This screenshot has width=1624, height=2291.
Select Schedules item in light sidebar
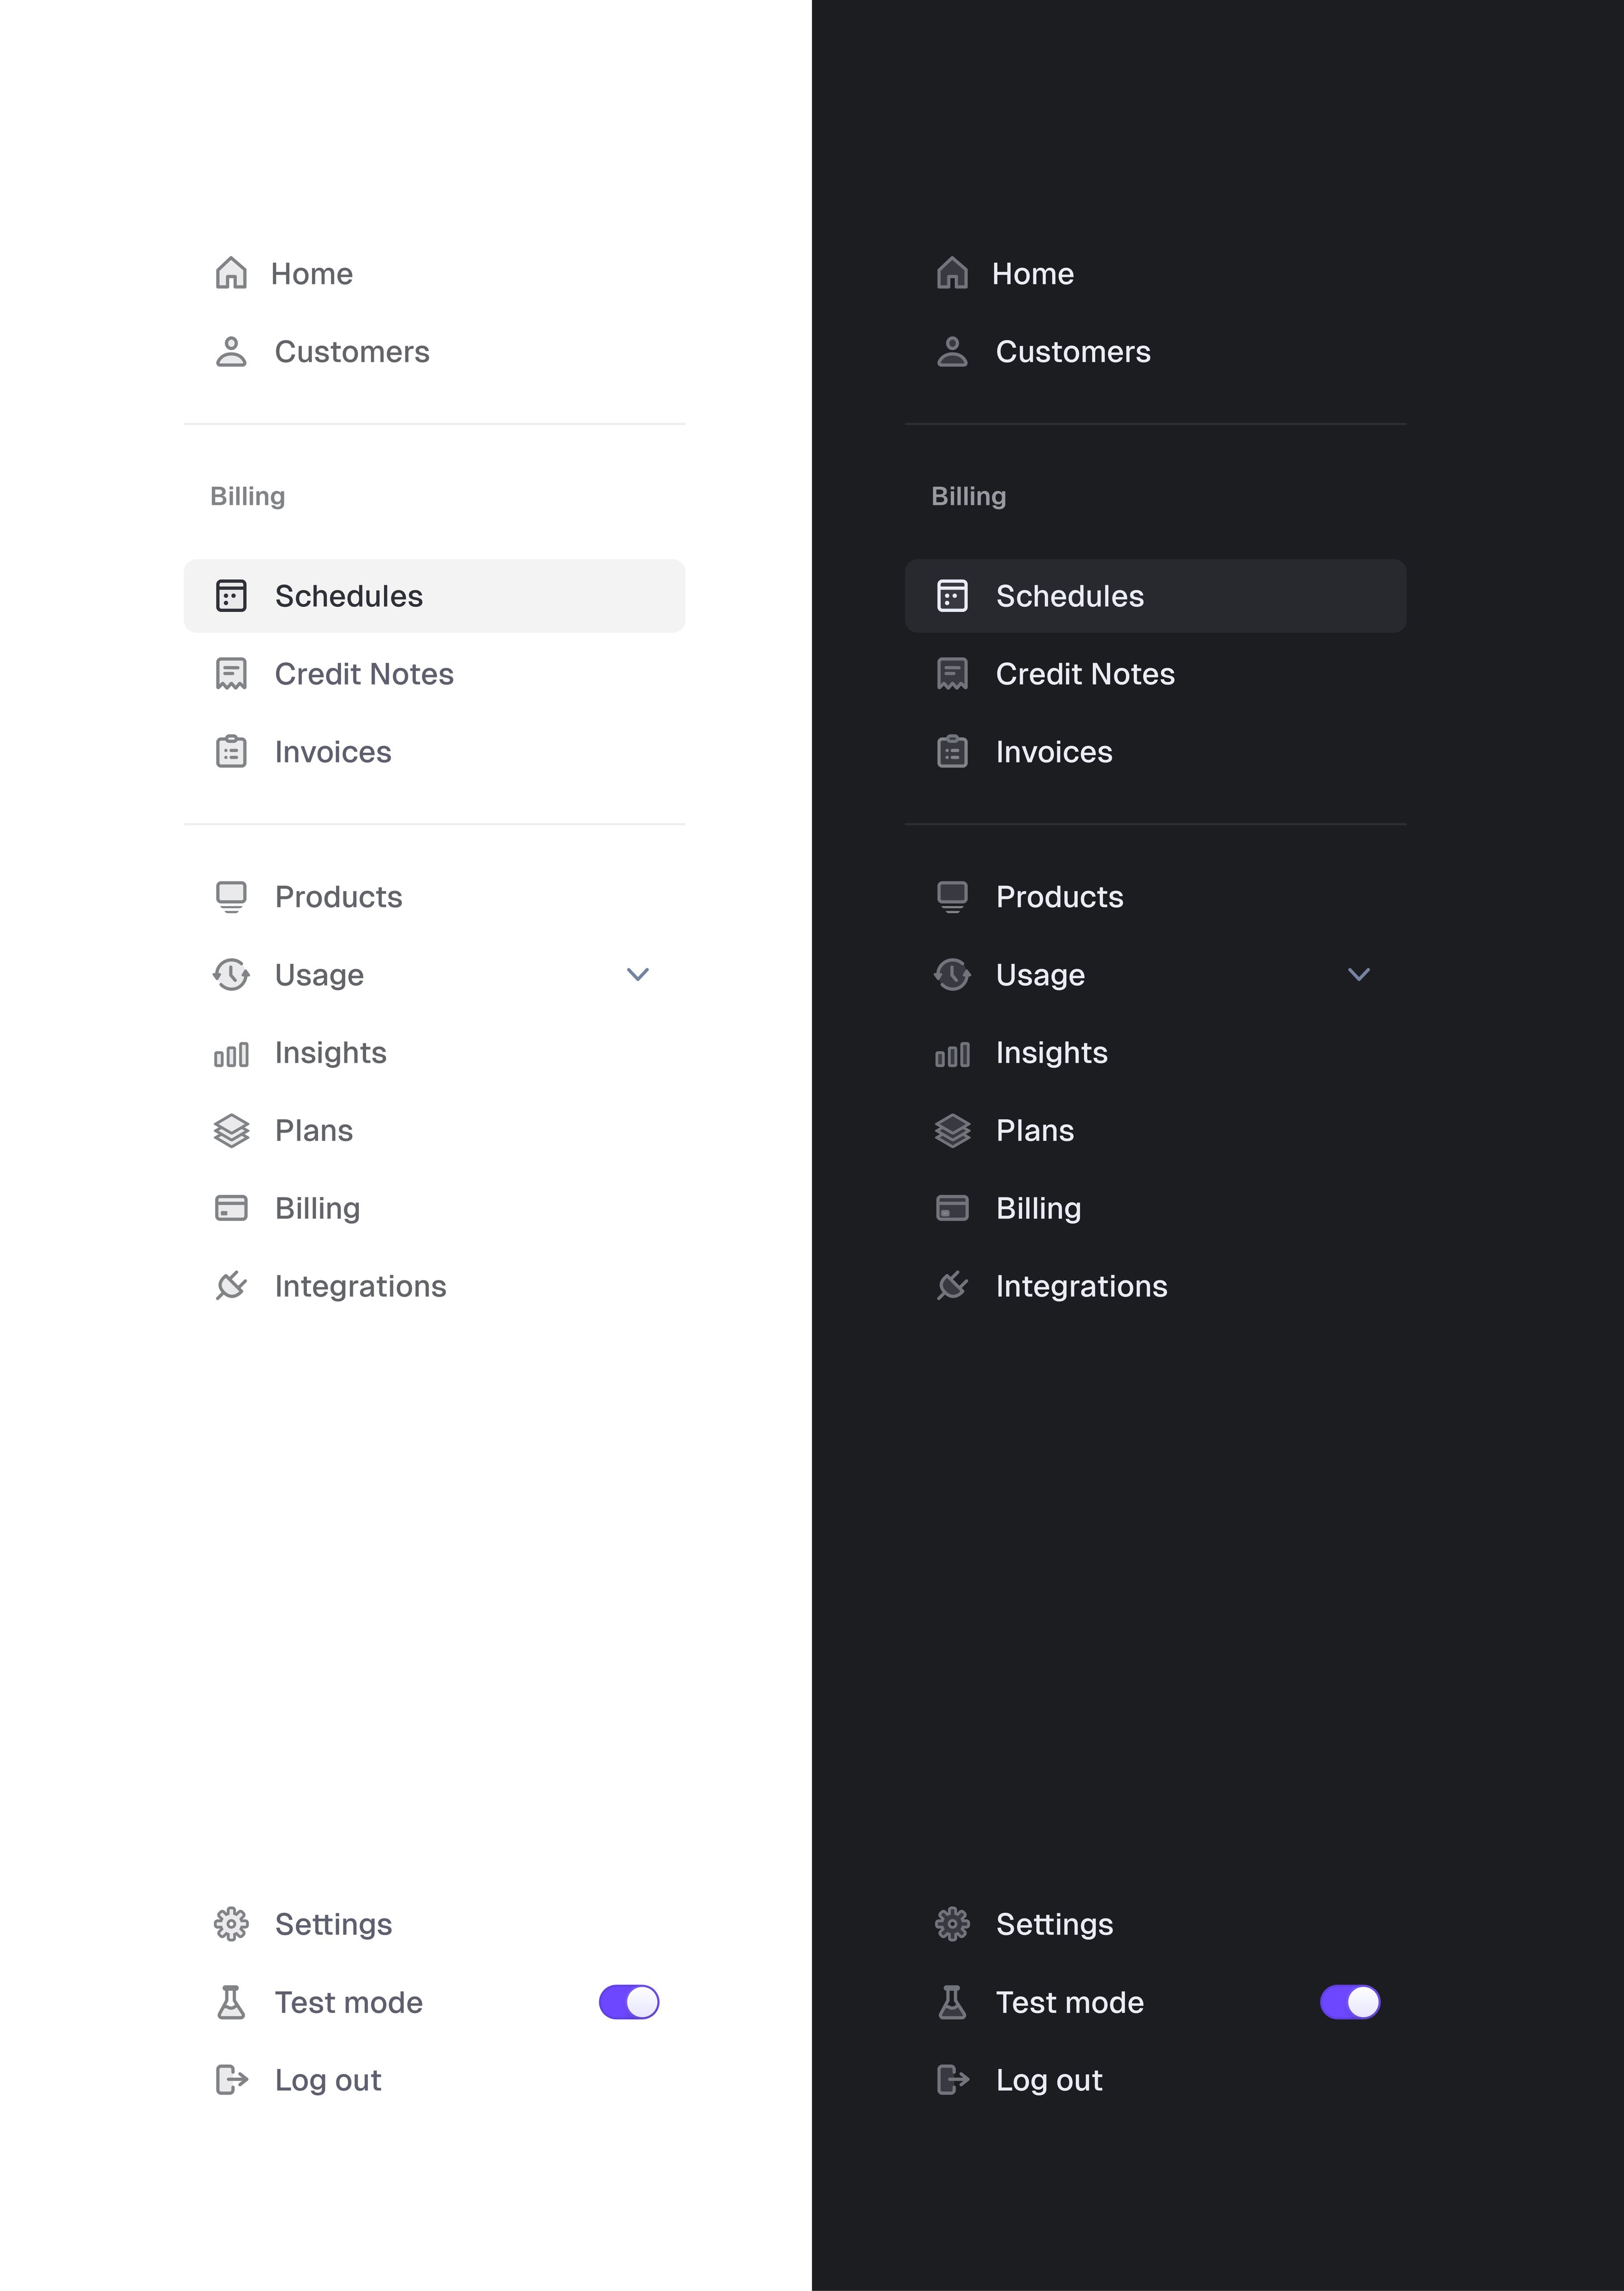point(434,595)
